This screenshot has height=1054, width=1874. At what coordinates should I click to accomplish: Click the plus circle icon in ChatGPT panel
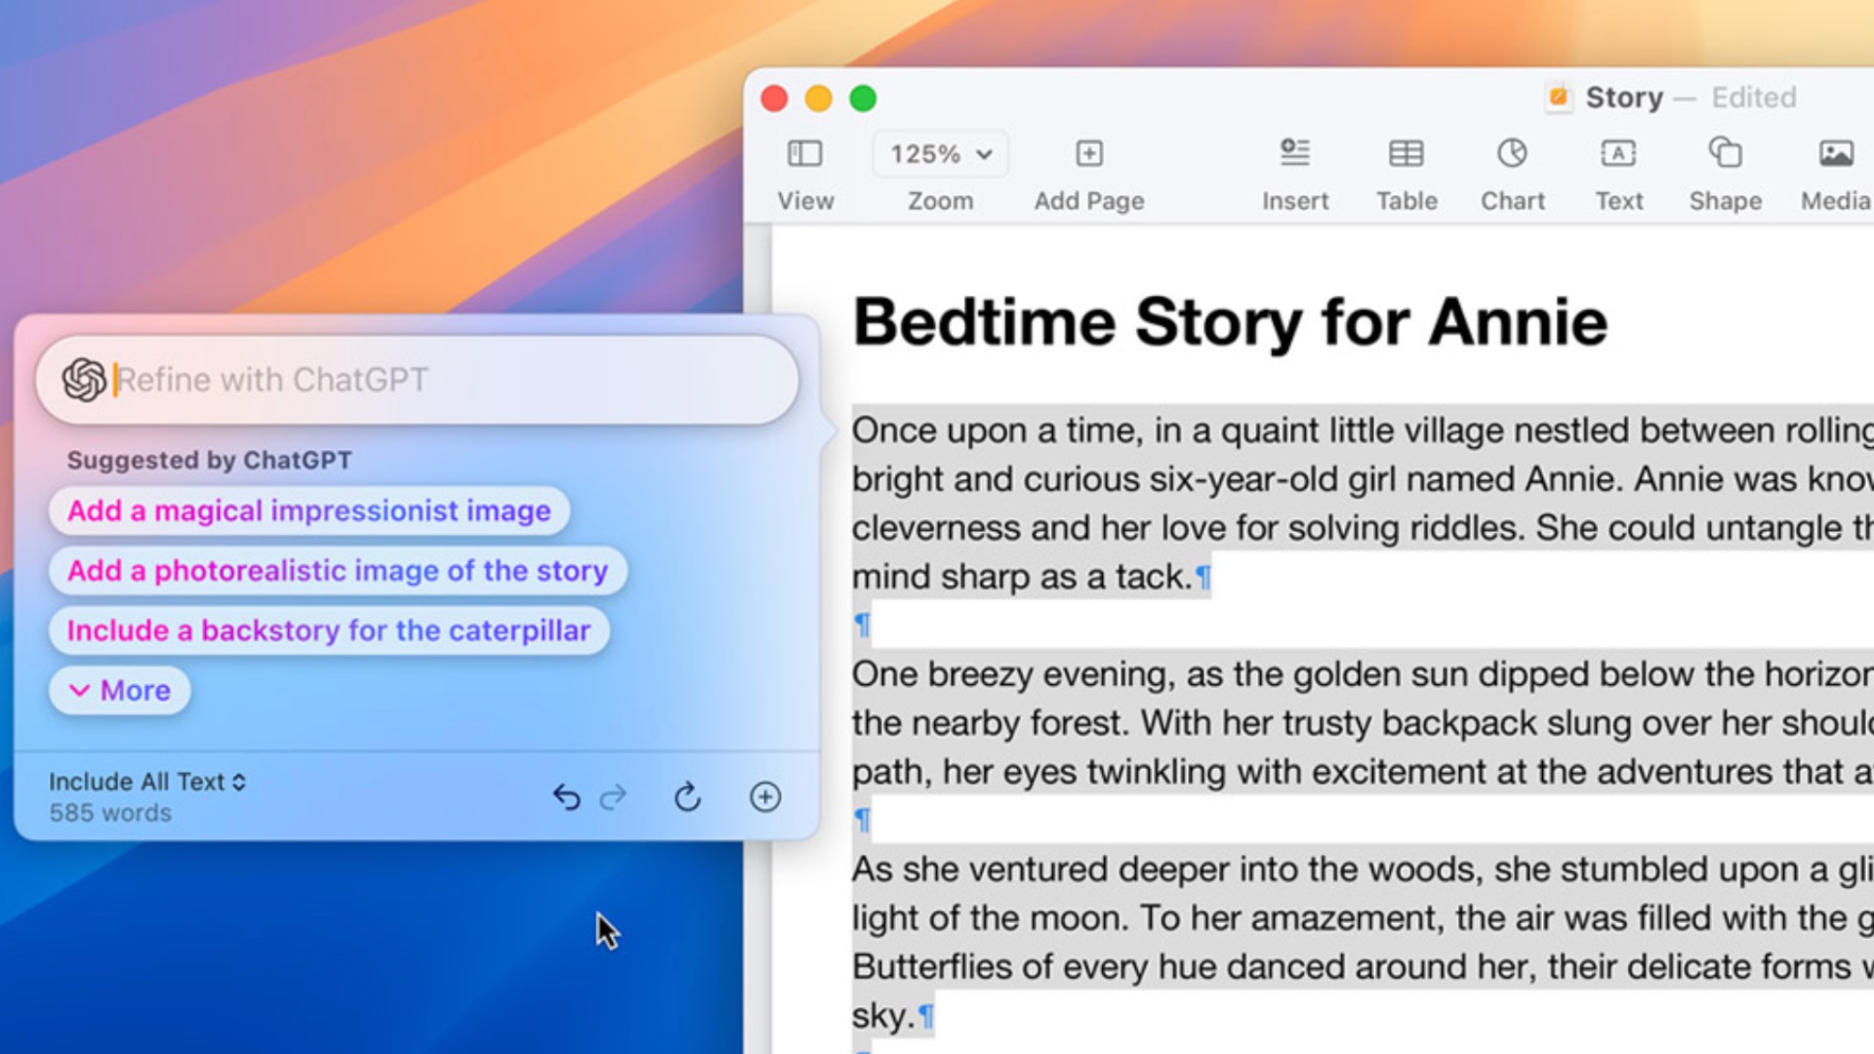[765, 797]
